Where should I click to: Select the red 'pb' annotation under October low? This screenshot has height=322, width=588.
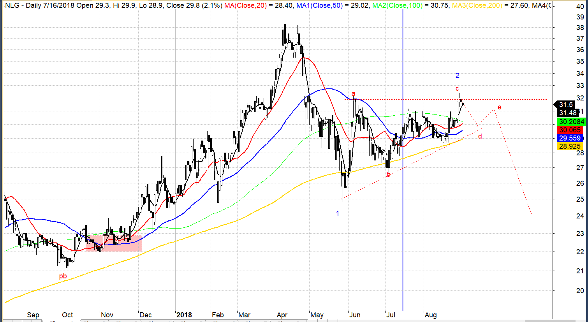click(x=63, y=276)
